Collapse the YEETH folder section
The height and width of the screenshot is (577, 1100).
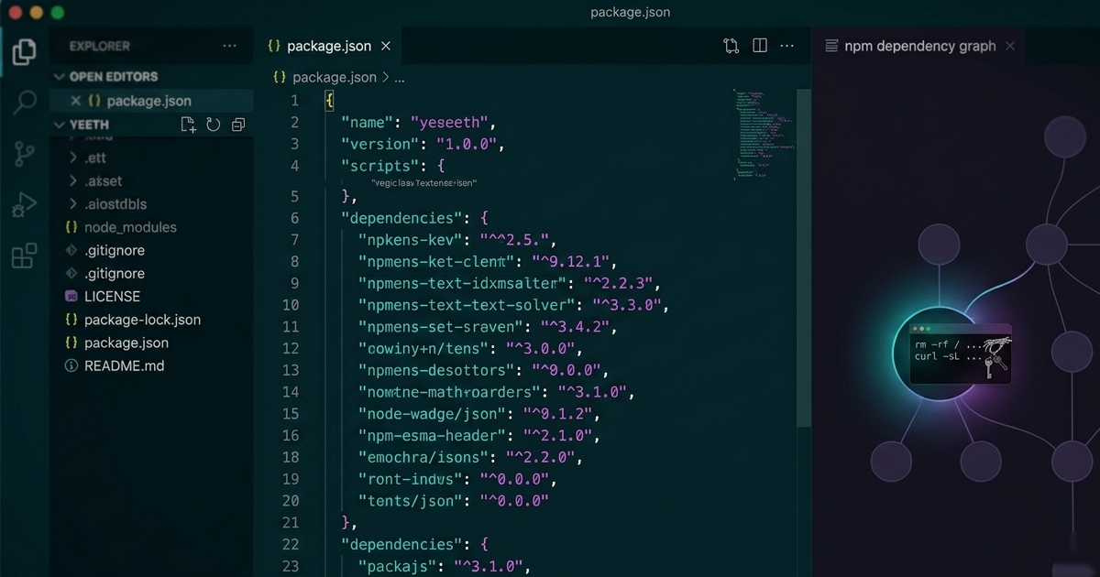click(x=60, y=125)
